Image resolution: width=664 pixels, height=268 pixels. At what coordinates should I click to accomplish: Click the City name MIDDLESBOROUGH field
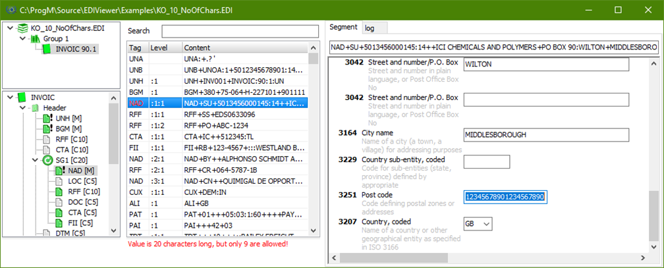tap(546, 135)
